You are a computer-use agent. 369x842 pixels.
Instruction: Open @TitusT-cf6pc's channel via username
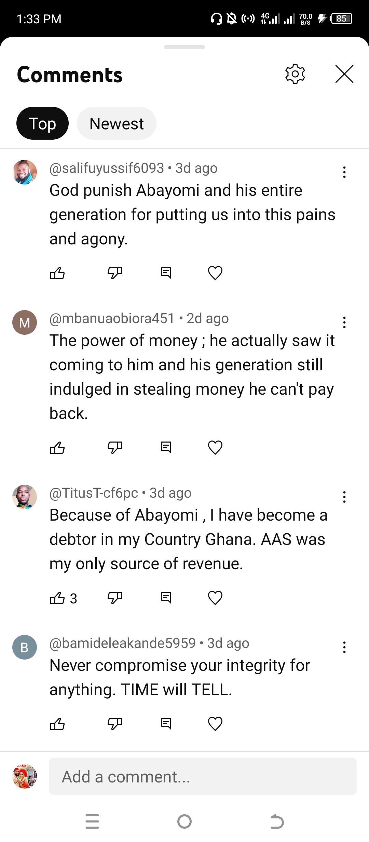pos(94,493)
